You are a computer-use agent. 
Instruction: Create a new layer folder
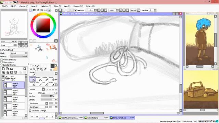[12, 69]
